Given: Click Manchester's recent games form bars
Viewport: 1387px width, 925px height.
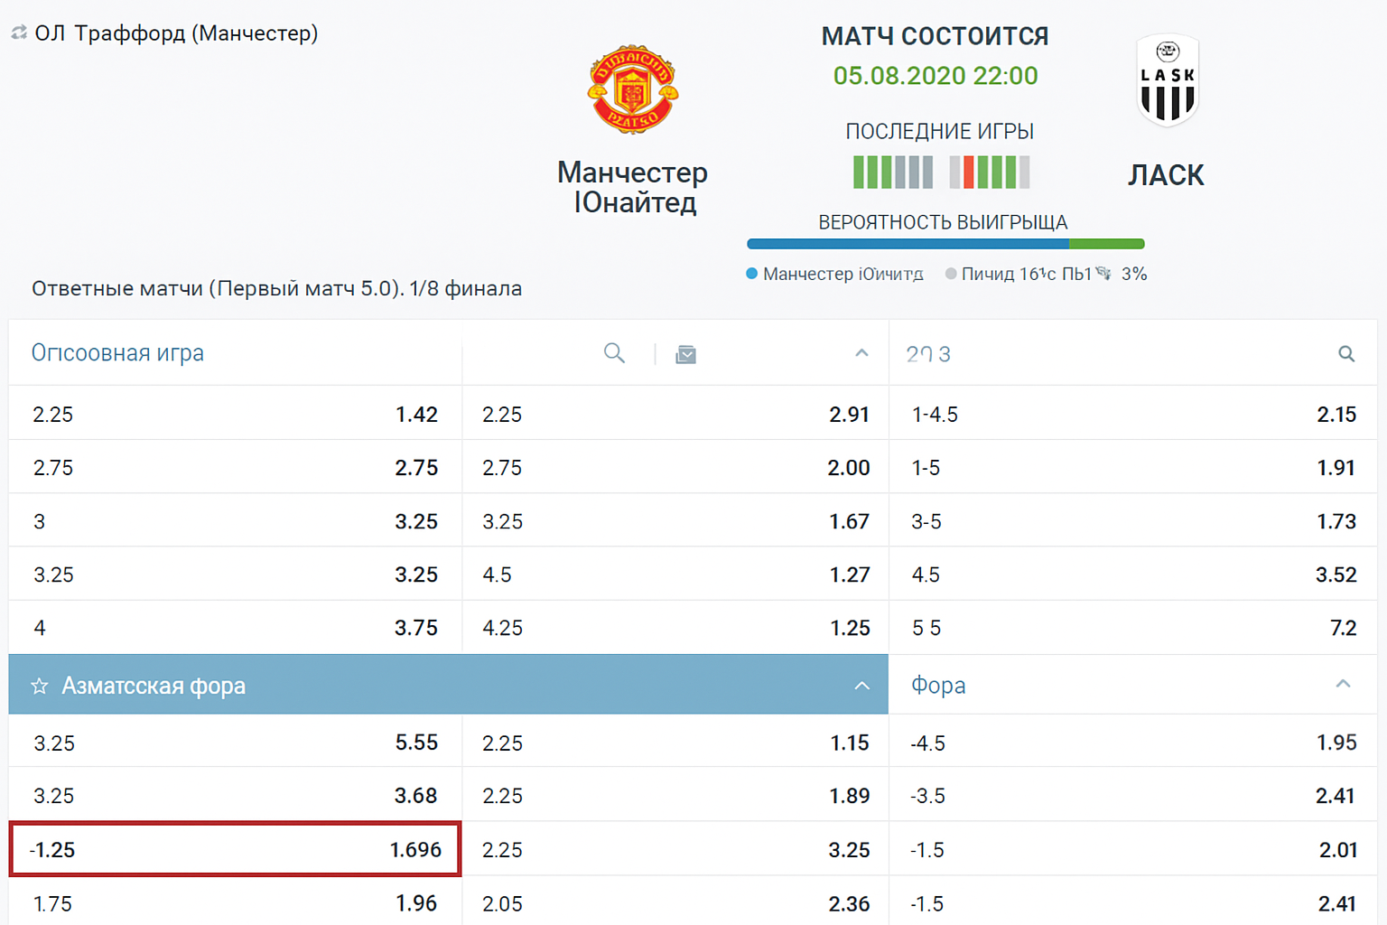Looking at the screenshot, I should pos(892,172).
